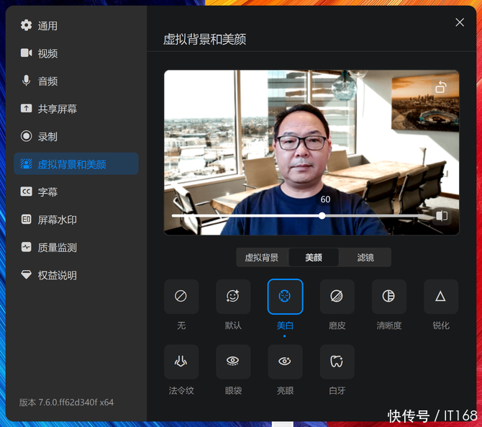The height and width of the screenshot is (427, 482).
Task: Open the 屏幕水印 screen watermark section
Action: click(x=57, y=220)
